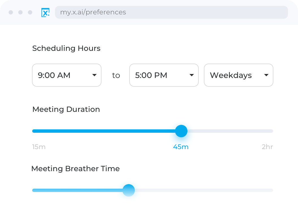Click the first gray window dot
Image resolution: width=298 pixels, height=209 pixels.
[x=11, y=12]
